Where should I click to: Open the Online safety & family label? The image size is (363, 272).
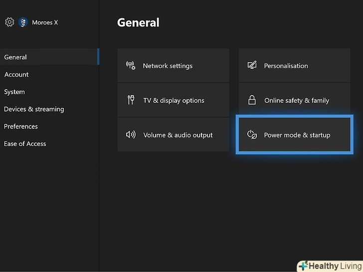click(296, 101)
